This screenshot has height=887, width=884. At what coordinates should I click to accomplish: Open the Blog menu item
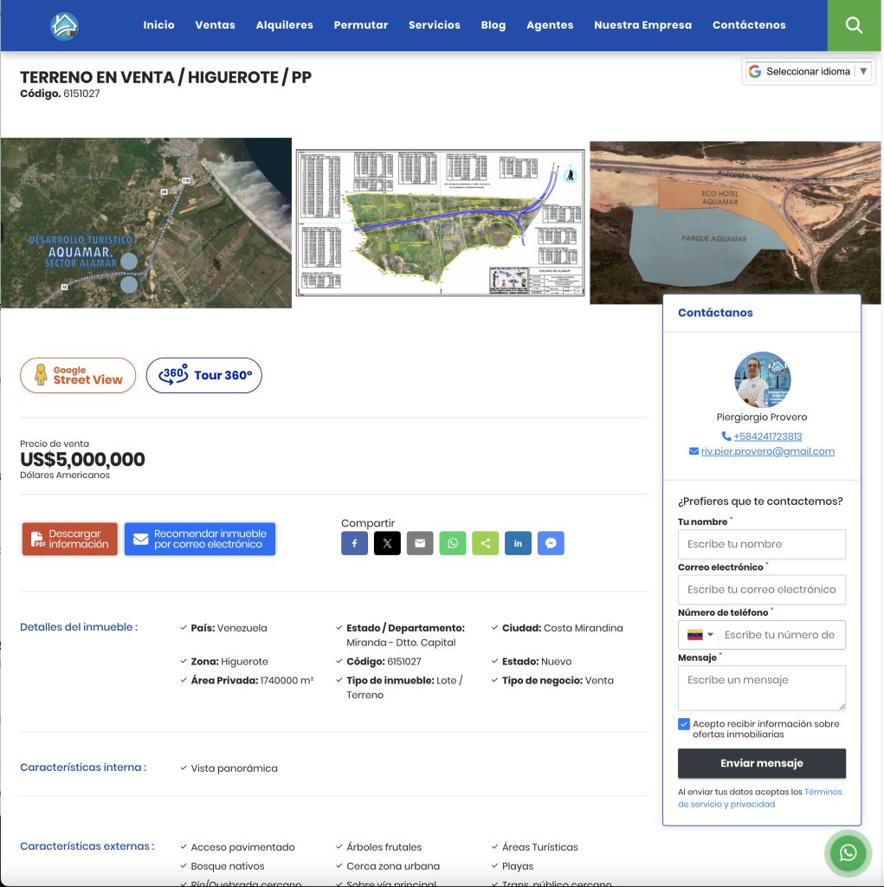494,25
